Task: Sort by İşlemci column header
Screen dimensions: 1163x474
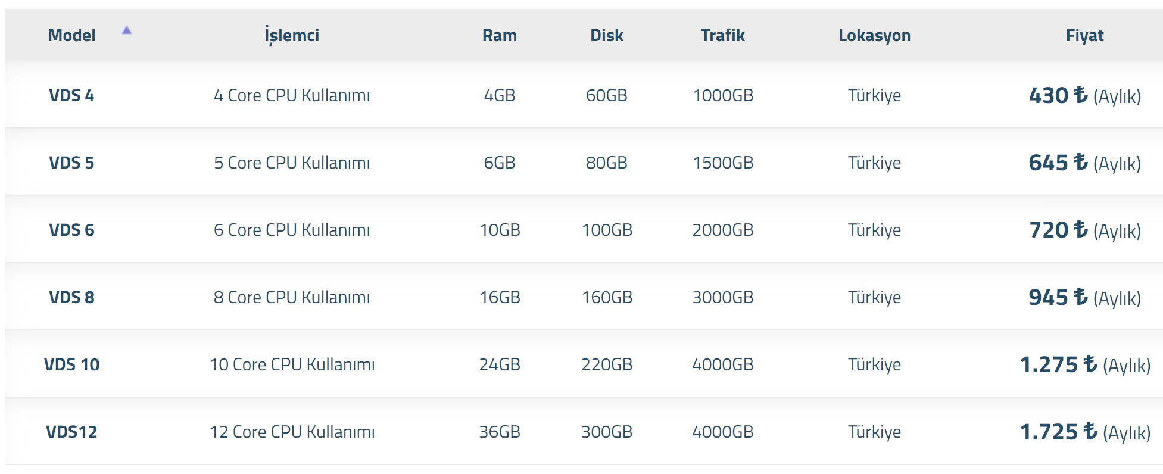Action: 292,35
